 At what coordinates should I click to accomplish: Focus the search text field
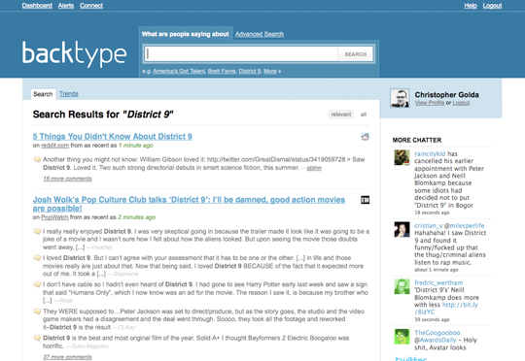coord(241,53)
